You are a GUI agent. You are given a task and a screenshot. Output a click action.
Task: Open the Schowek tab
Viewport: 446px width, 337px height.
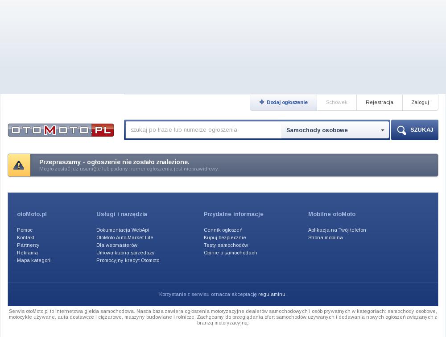[336, 102]
